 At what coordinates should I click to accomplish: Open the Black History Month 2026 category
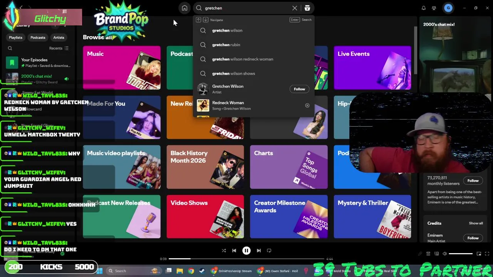(205, 167)
